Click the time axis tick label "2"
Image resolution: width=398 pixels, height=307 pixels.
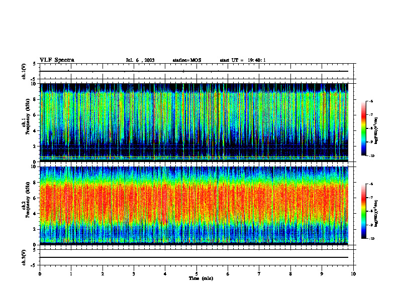click(103, 274)
